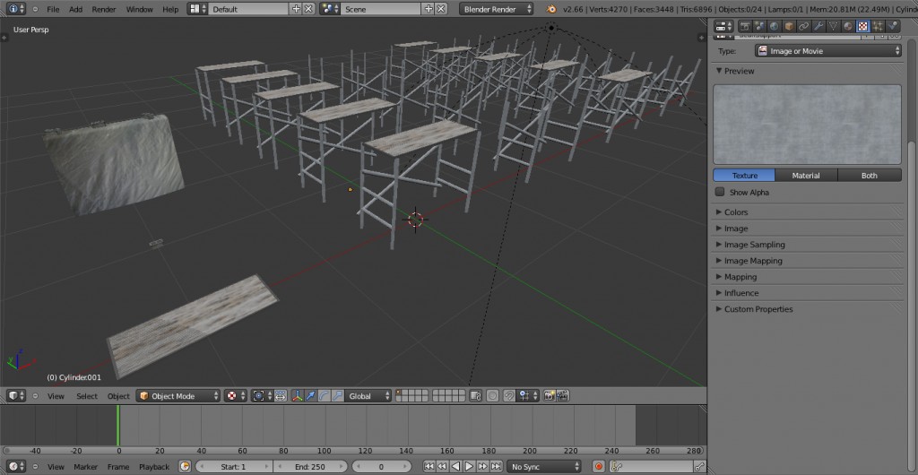The image size is (918, 475).
Task: Select the rotate manipulator arc icon
Action: coord(325,396)
